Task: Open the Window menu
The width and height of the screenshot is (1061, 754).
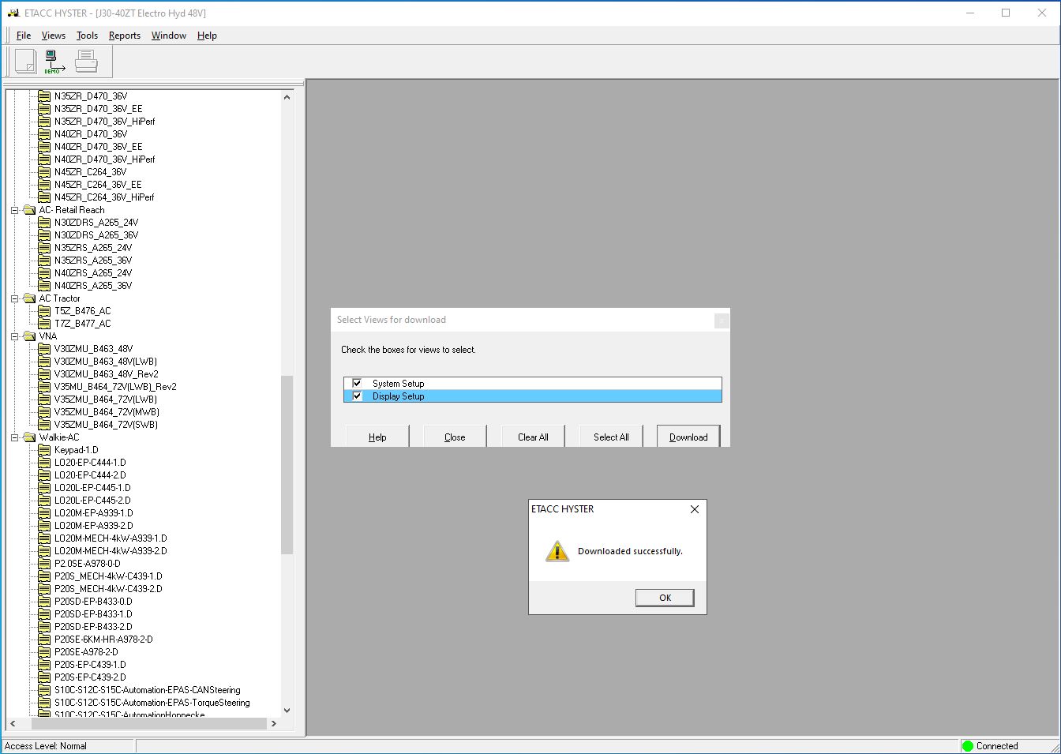Action: [x=169, y=36]
